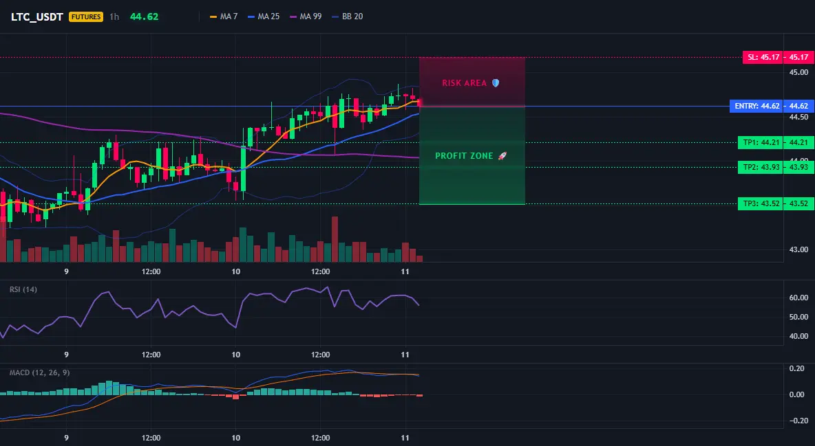Click the MACD 0.00 axis value

click(x=797, y=394)
